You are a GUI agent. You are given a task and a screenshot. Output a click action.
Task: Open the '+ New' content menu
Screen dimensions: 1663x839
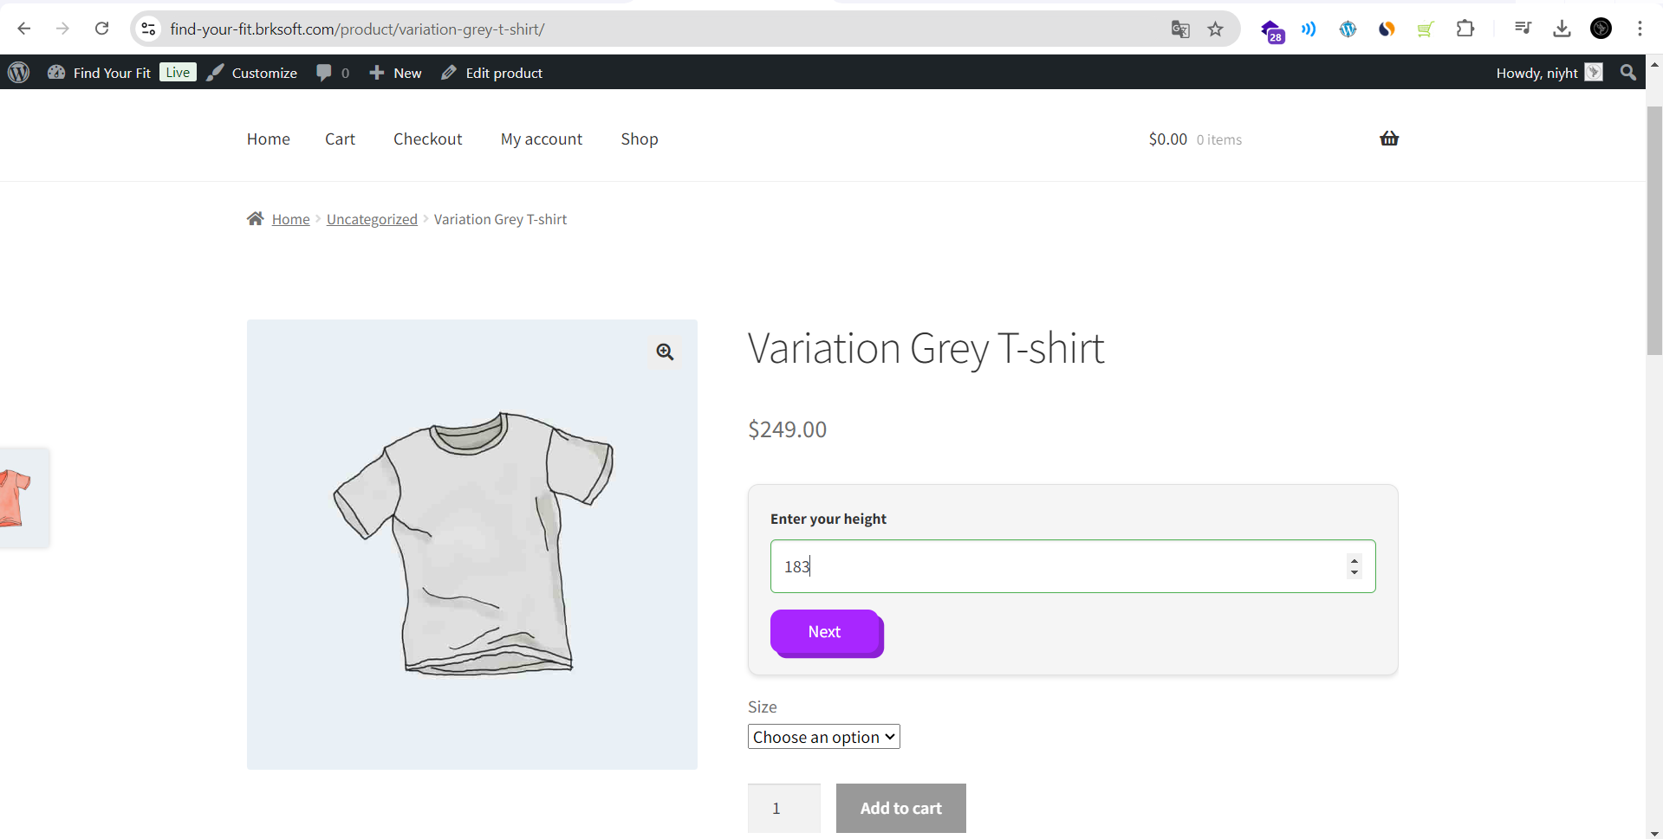click(395, 73)
